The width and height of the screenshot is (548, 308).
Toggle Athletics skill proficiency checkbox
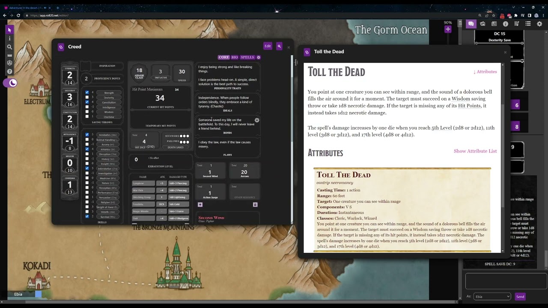87,149
